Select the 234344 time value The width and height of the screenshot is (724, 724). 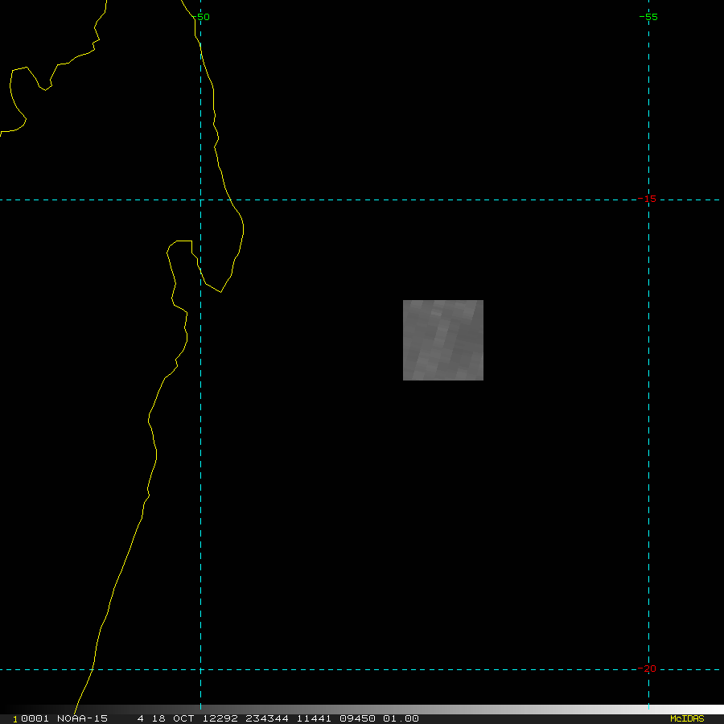266,718
